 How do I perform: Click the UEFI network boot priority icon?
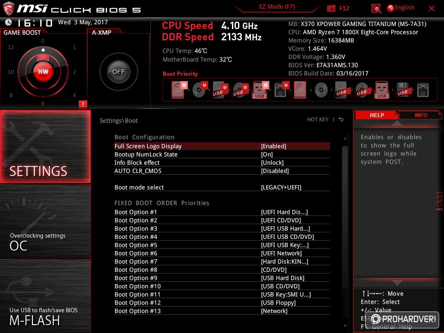pyautogui.click(x=281, y=90)
